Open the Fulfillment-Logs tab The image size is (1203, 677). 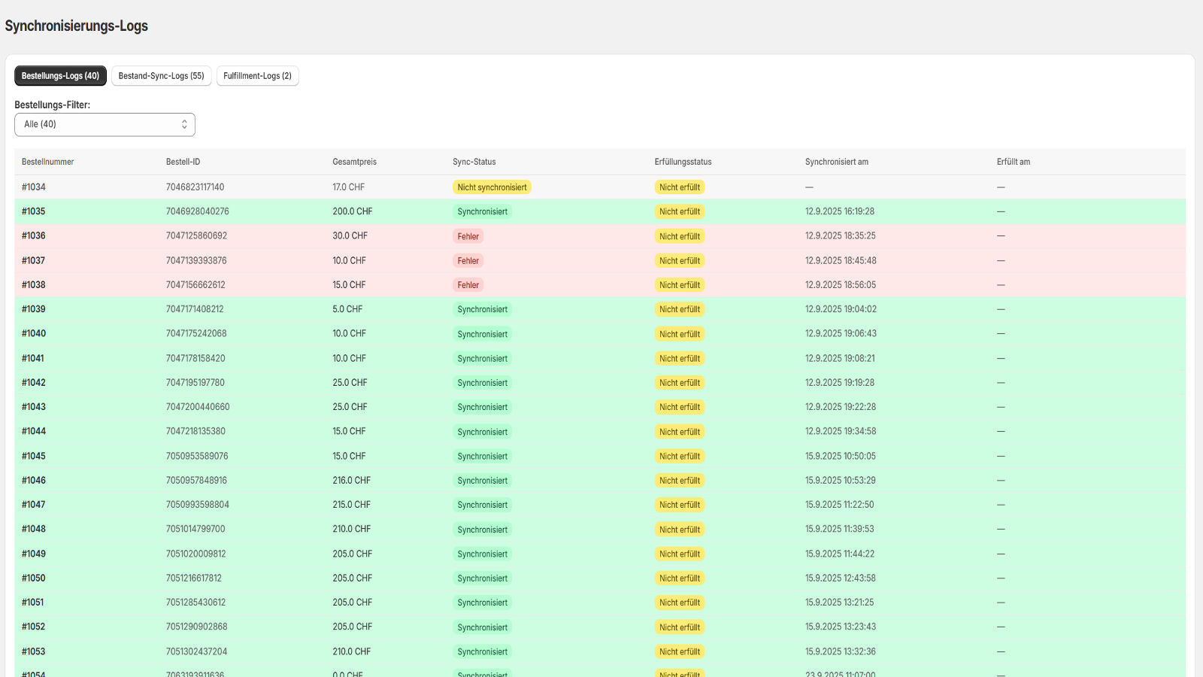click(257, 76)
